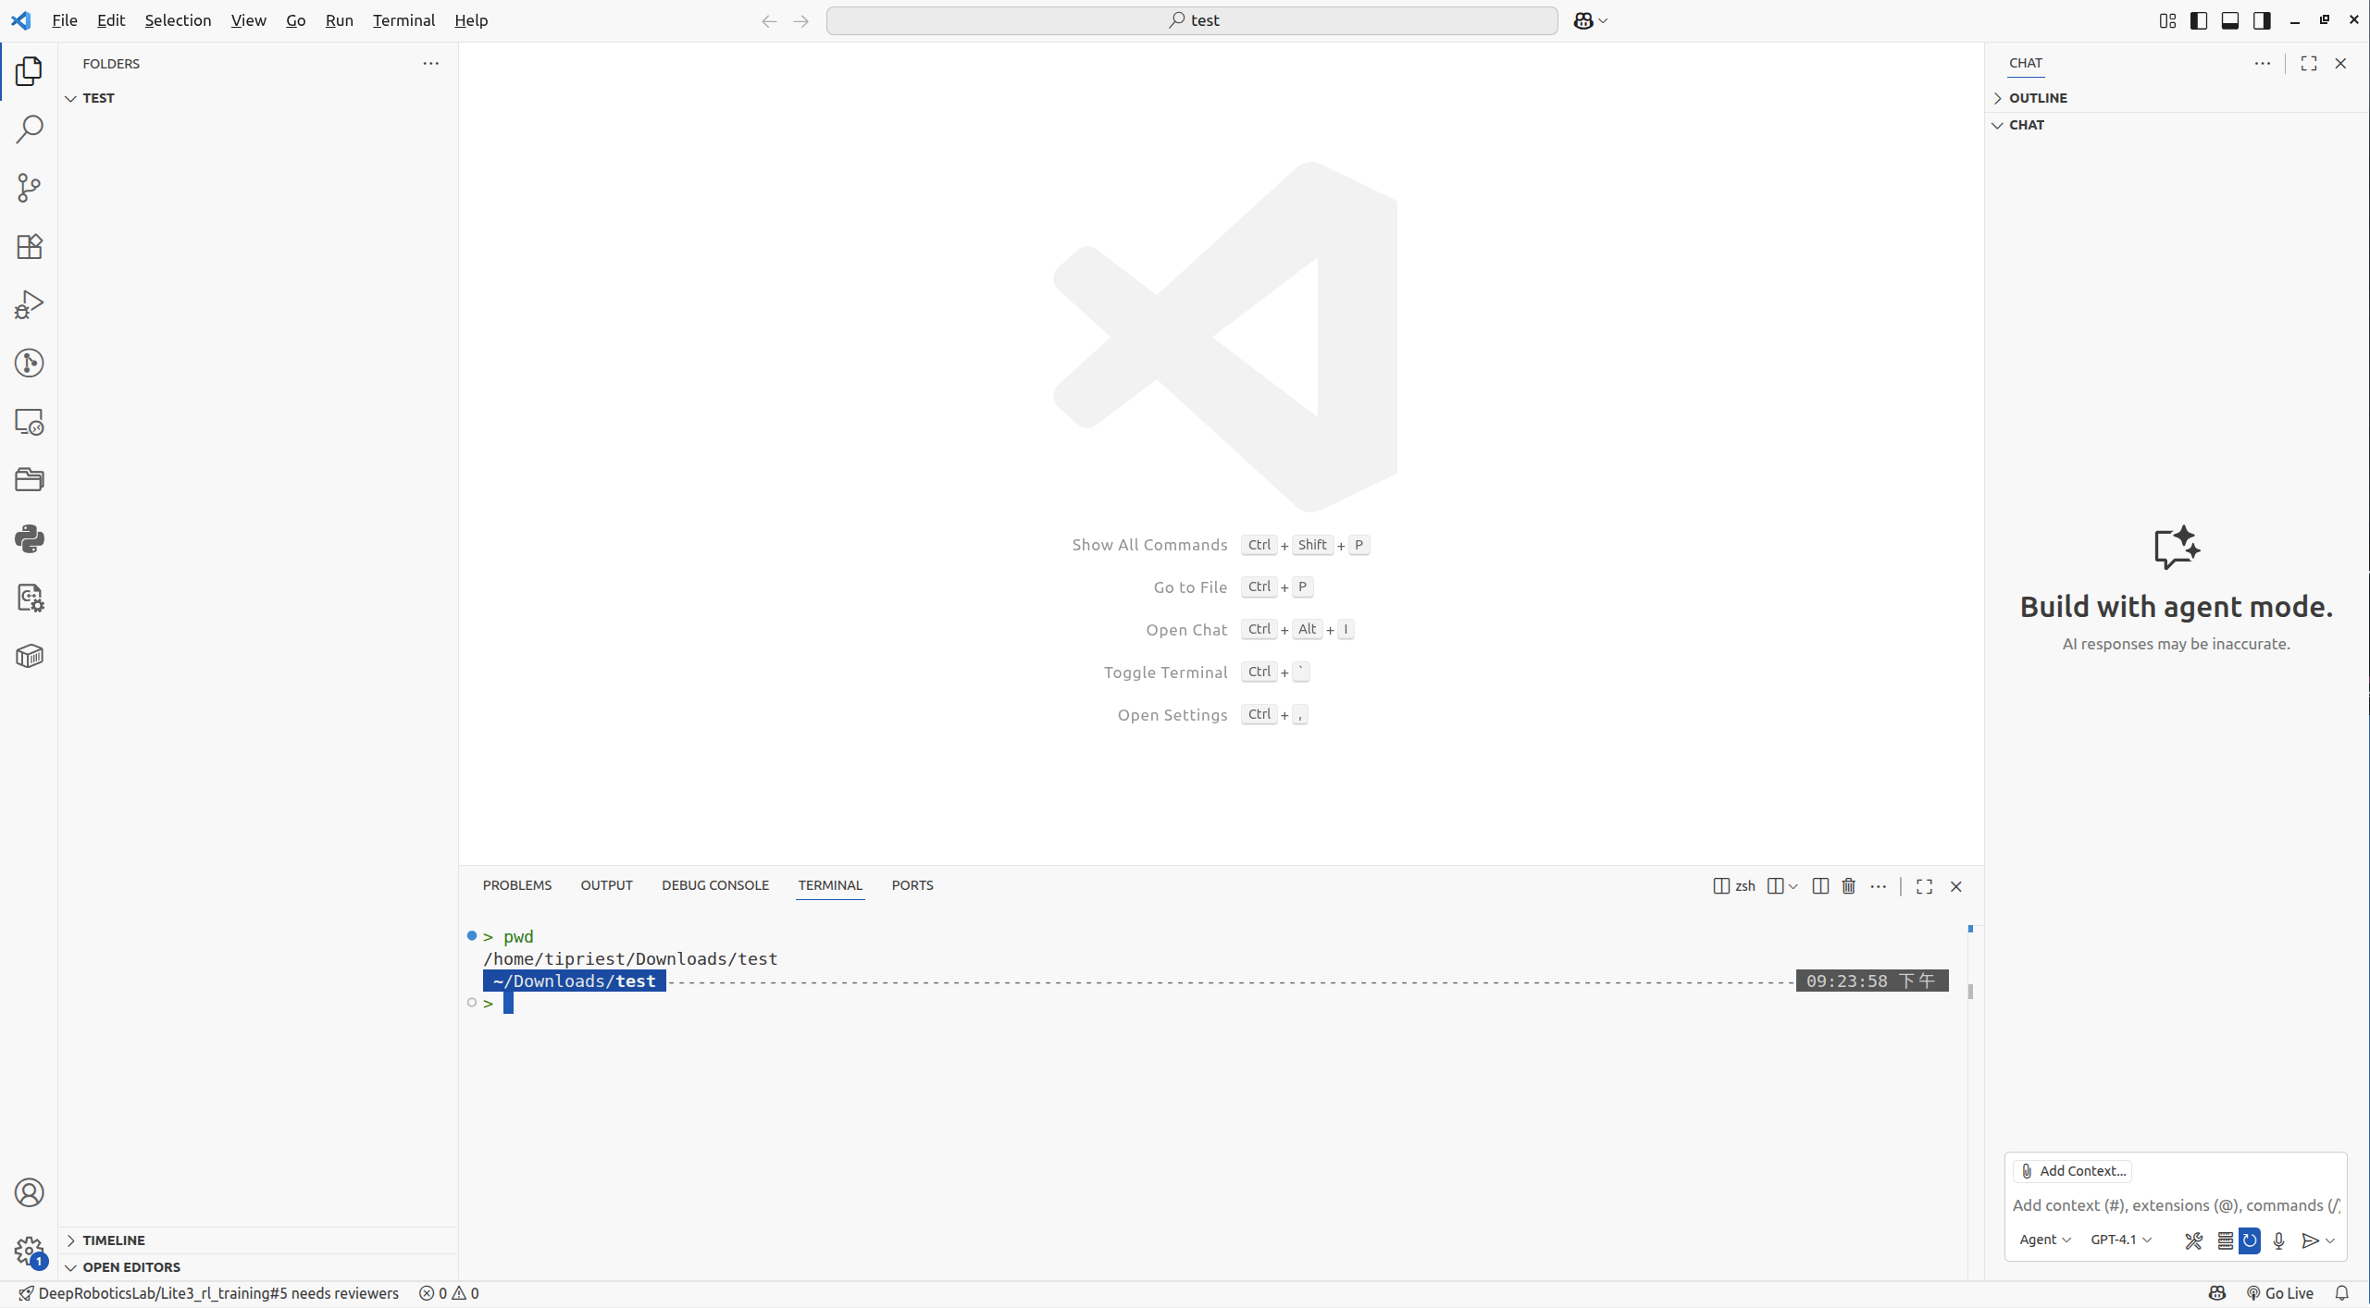Open the Terminal menu
The height and width of the screenshot is (1308, 2370).
[403, 20]
